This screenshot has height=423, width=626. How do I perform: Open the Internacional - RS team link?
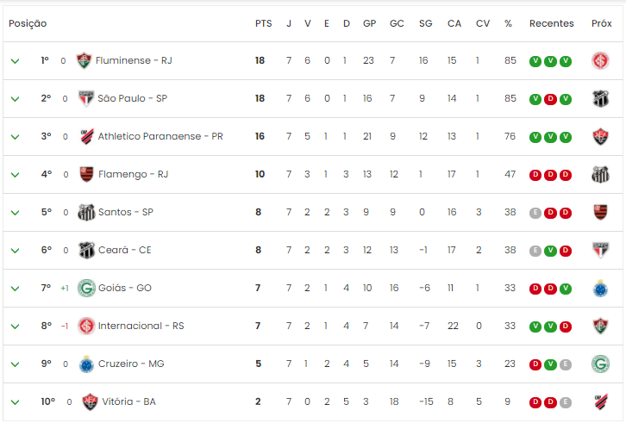pos(141,326)
